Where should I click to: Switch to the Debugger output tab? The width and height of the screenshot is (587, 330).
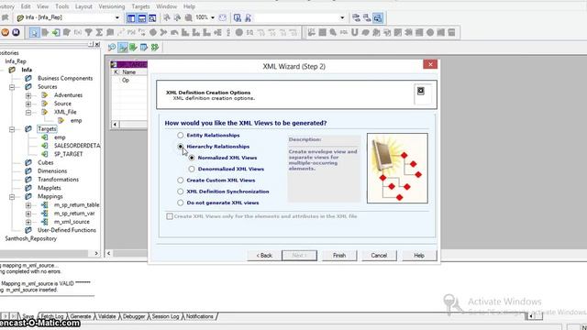click(134, 316)
